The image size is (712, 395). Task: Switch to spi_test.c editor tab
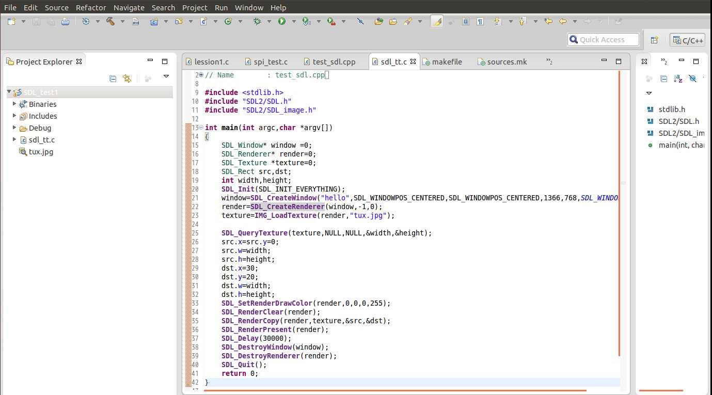pos(266,61)
